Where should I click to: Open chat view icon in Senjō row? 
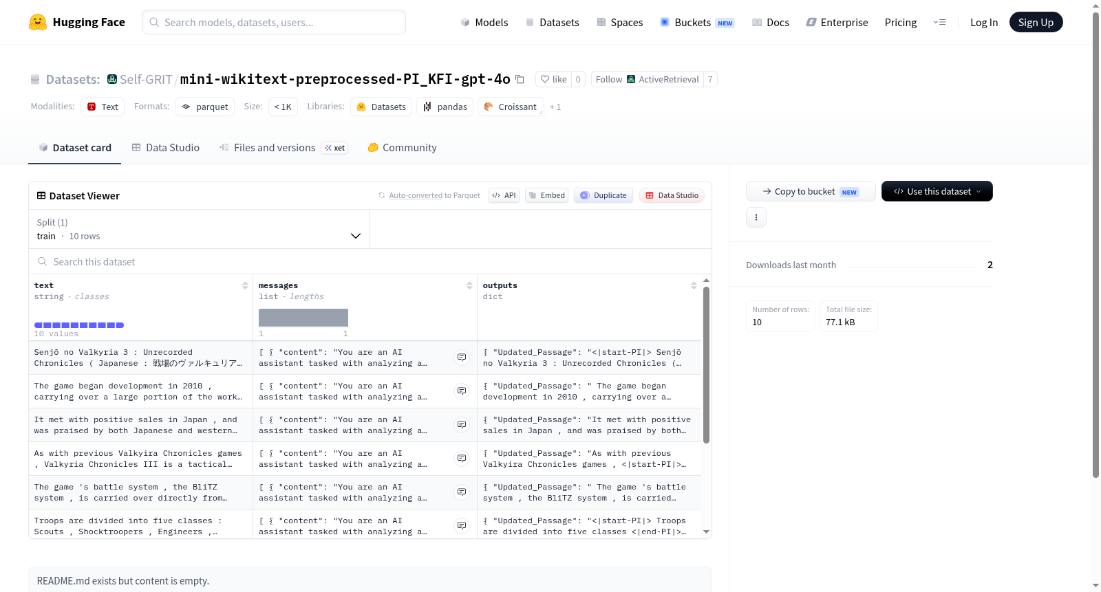pos(462,358)
